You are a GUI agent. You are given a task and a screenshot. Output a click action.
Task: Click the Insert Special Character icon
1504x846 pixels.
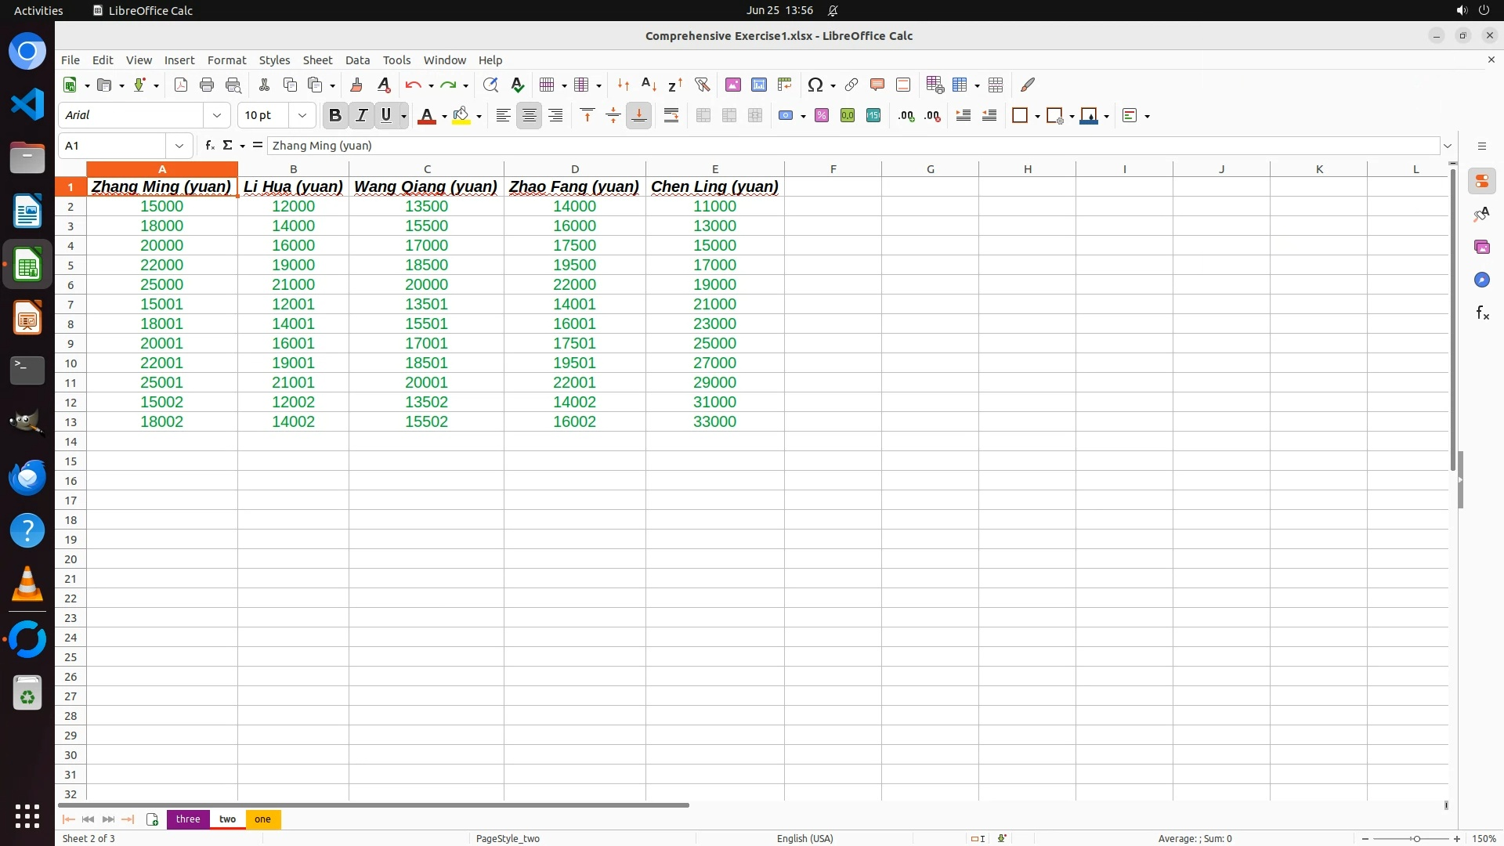click(x=815, y=85)
